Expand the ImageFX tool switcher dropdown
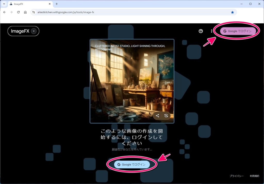This screenshot has width=264, height=184. [34, 31]
